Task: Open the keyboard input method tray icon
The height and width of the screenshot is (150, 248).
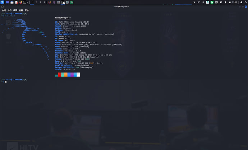Action: pyautogui.click(x=216, y=3)
